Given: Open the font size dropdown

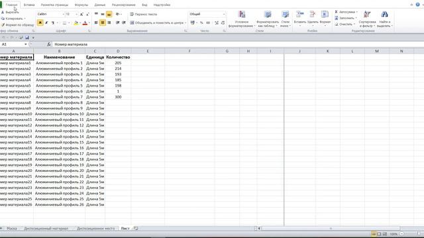Looking at the screenshot, I should pos(76,14).
